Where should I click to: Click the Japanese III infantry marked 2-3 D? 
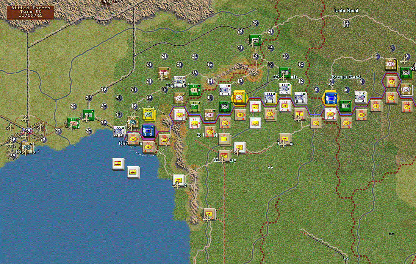click(210, 131)
